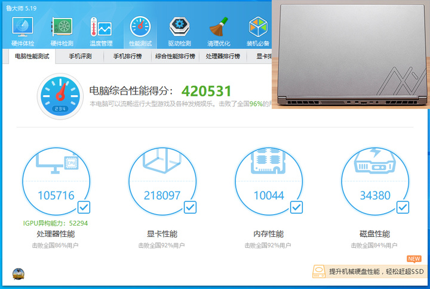430x289 pixels.
Task: Click the round game avatar icon
Action: click(19, 274)
